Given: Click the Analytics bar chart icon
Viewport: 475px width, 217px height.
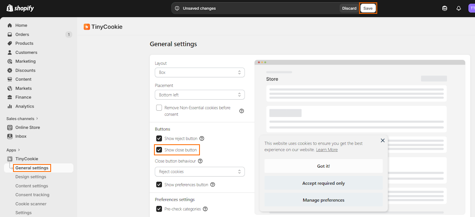Looking at the screenshot, I should 10,106.
